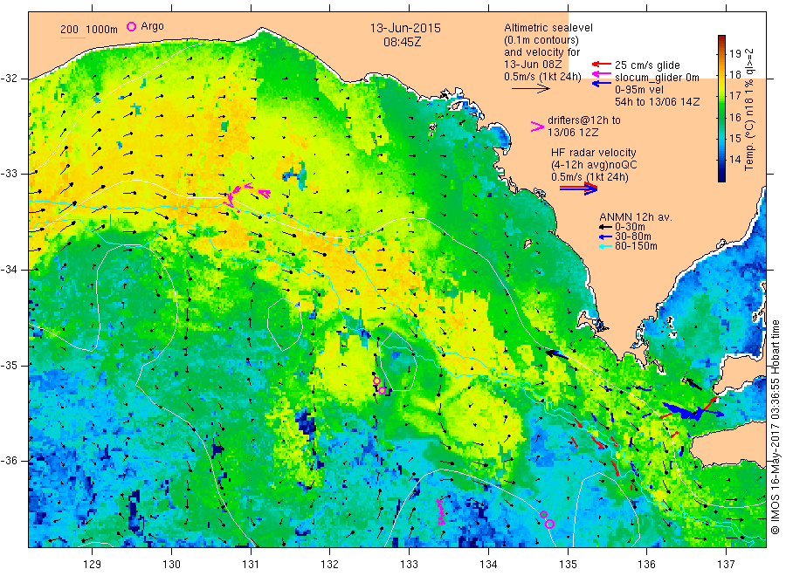Click longitude axis label 133

pos(409,565)
